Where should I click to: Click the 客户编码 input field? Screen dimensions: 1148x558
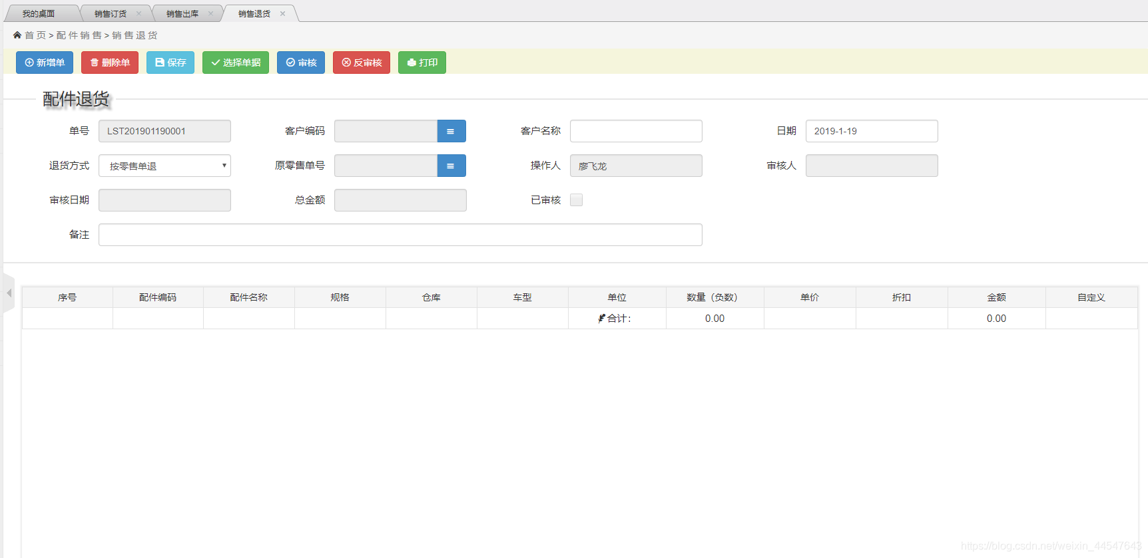[x=386, y=131]
